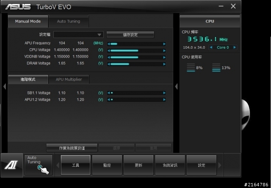The height and width of the screenshot is (188, 271).
Task: Click 作業系統預設值 OS default button
Action: tap(72, 148)
